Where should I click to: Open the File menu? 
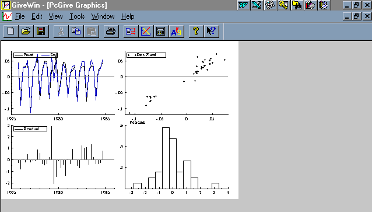pyautogui.click(x=20, y=16)
